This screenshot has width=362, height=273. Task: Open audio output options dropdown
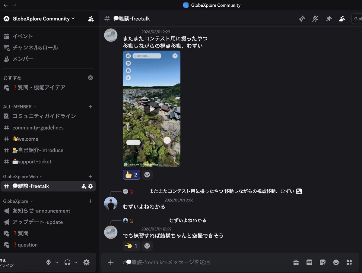76,262
